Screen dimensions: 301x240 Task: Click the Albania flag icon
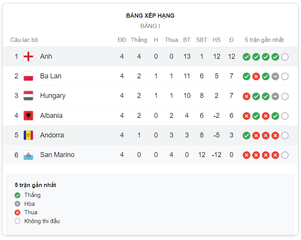pyautogui.click(x=28, y=116)
